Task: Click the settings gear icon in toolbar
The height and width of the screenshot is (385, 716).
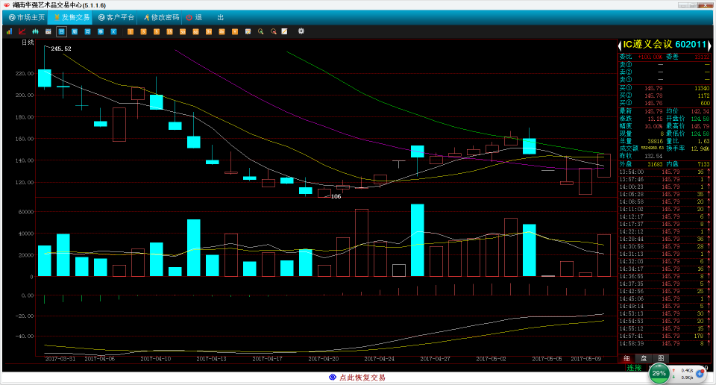Action: [301, 31]
